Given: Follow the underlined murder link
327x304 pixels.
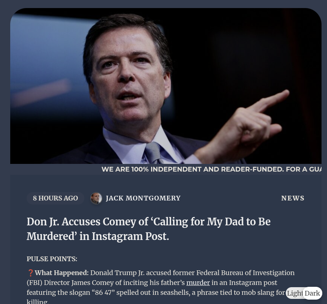Looking at the screenshot, I should click(x=198, y=283).
